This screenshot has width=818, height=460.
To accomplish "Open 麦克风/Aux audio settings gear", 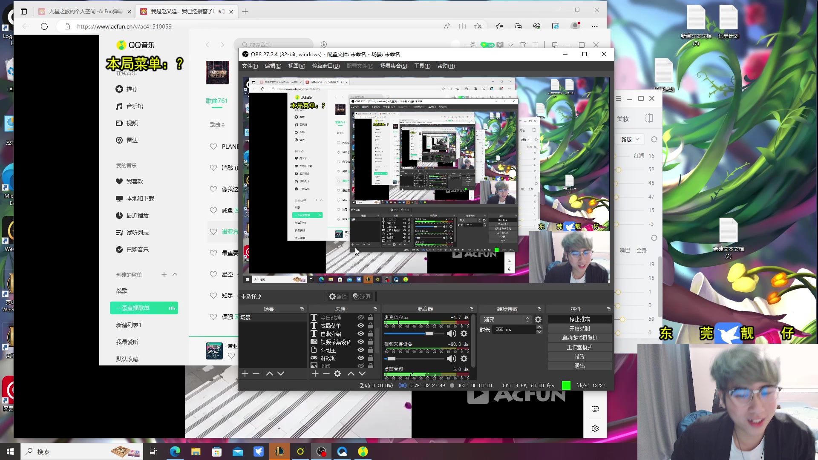I will (464, 333).
